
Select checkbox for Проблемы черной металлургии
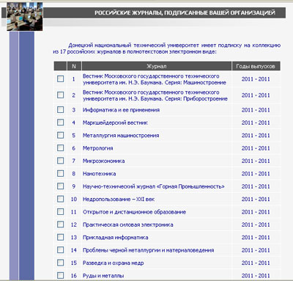click(60, 250)
